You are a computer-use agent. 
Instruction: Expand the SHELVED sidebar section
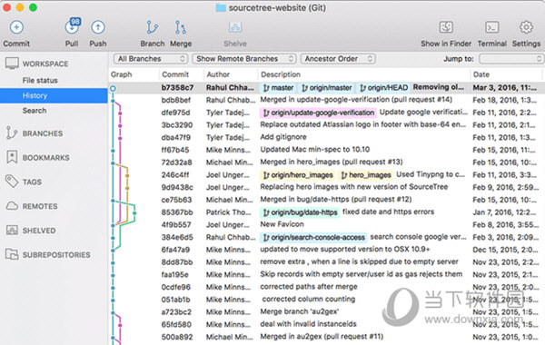tap(39, 231)
